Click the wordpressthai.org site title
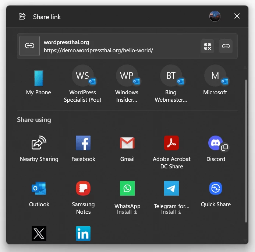 coord(66,42)
